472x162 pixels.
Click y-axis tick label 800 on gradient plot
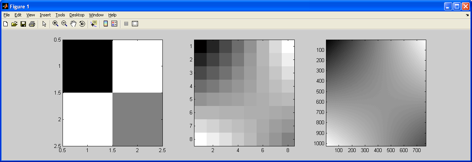tap(319, 123)
